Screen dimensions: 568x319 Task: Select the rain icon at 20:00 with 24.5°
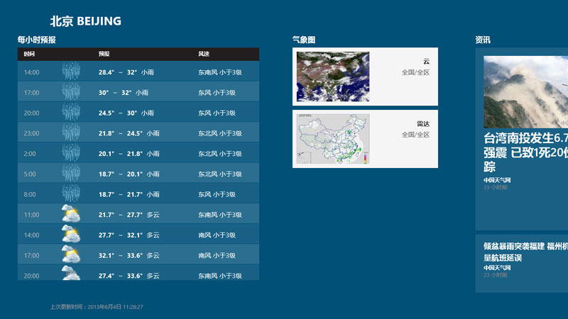click(x=71, y=113)
